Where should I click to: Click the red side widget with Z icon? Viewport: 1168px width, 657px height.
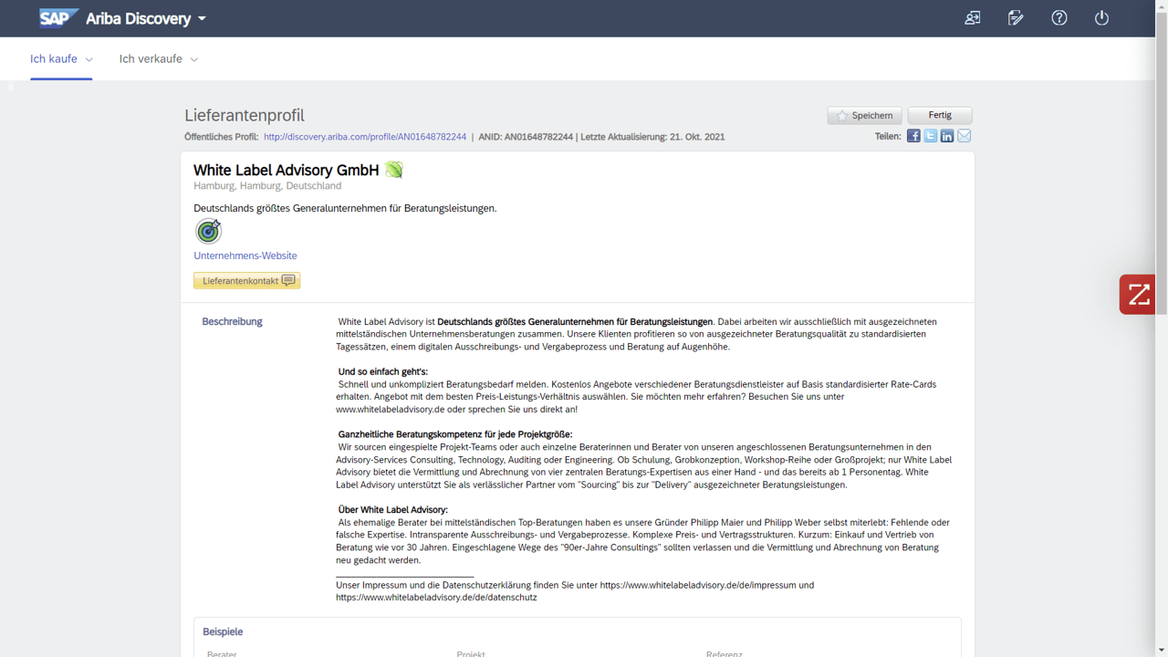point(1138,295)
